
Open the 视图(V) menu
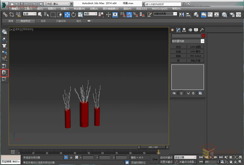(x=52, y=9)
